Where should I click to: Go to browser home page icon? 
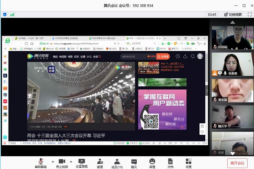pos(32,44)
